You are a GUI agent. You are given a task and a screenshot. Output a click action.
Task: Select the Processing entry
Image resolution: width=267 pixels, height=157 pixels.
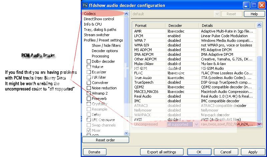click(100, 56)
